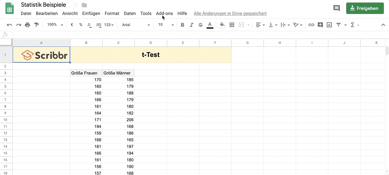Click the t-Test title cell
Screen dimensions: 389x175
click(151, 55)
